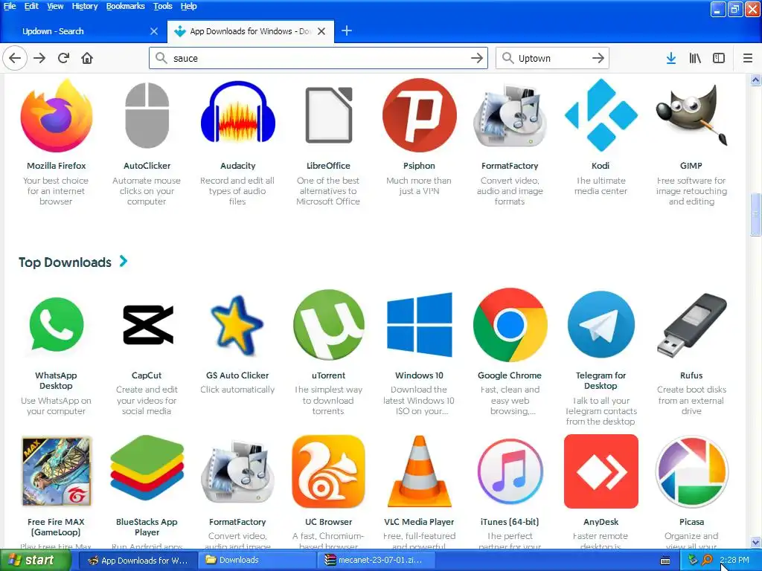Click the browser forward arrow
Screen dimensions: 762x571
coord(39,58)
